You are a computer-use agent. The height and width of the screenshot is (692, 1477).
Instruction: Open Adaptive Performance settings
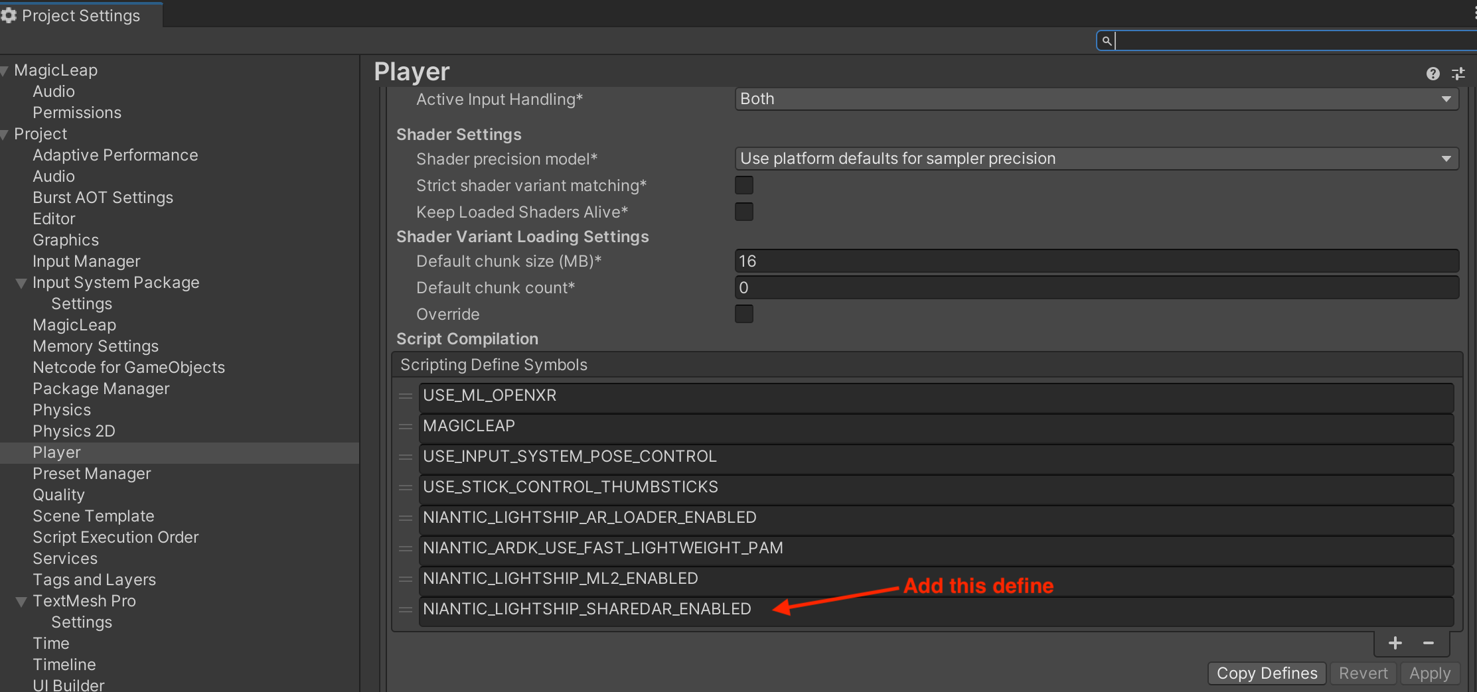point(116,155)
